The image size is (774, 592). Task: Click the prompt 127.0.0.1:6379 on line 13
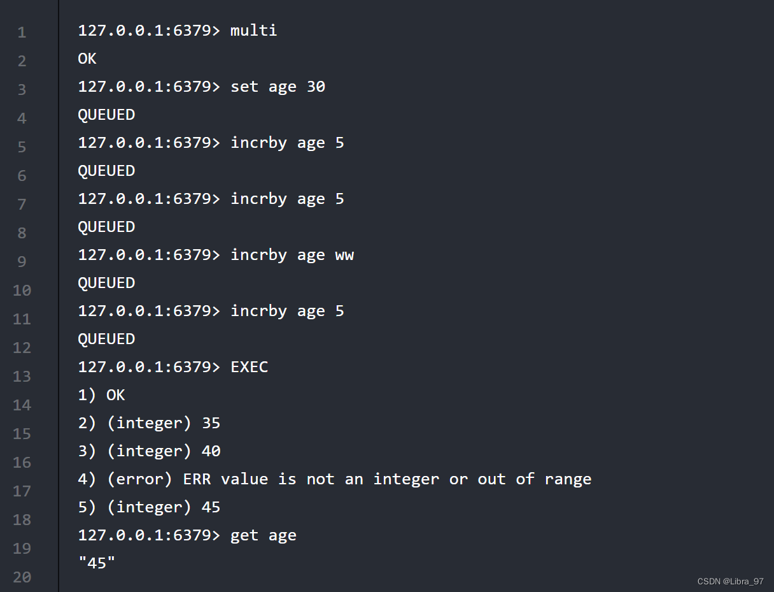click(144, 367)
